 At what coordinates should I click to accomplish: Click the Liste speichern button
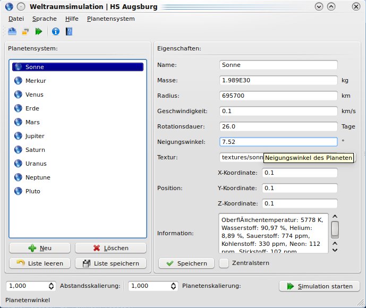pos(110,263)
